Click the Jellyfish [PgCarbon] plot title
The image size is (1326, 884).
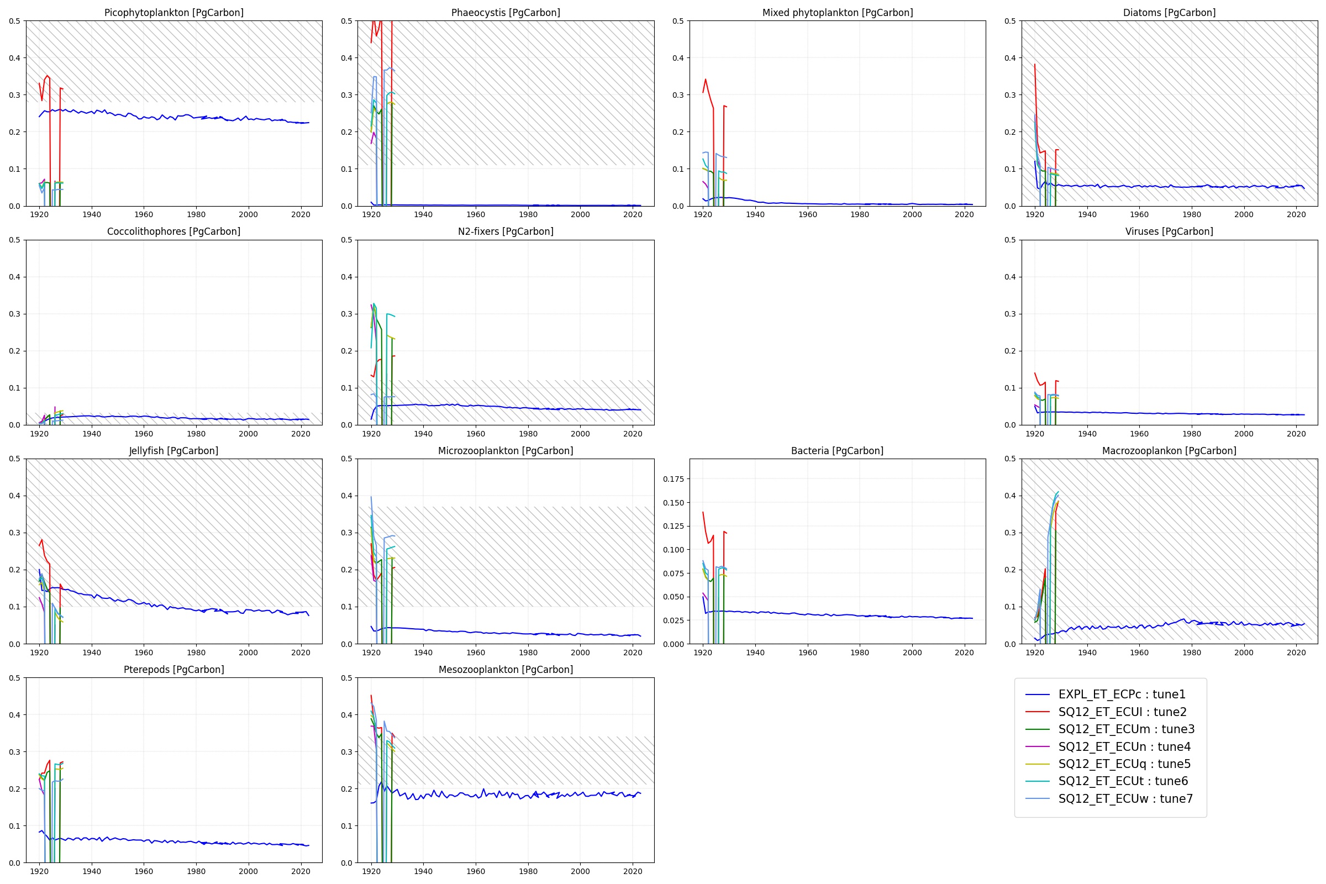173,450
